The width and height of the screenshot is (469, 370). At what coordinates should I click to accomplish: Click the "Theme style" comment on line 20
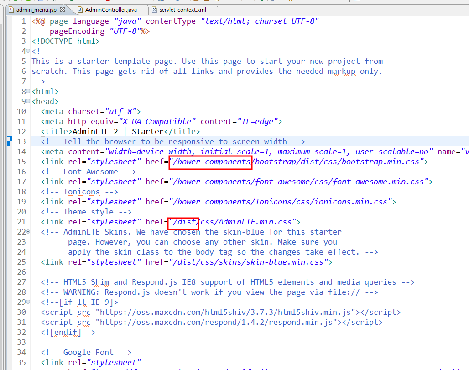(x=86, y=212)
